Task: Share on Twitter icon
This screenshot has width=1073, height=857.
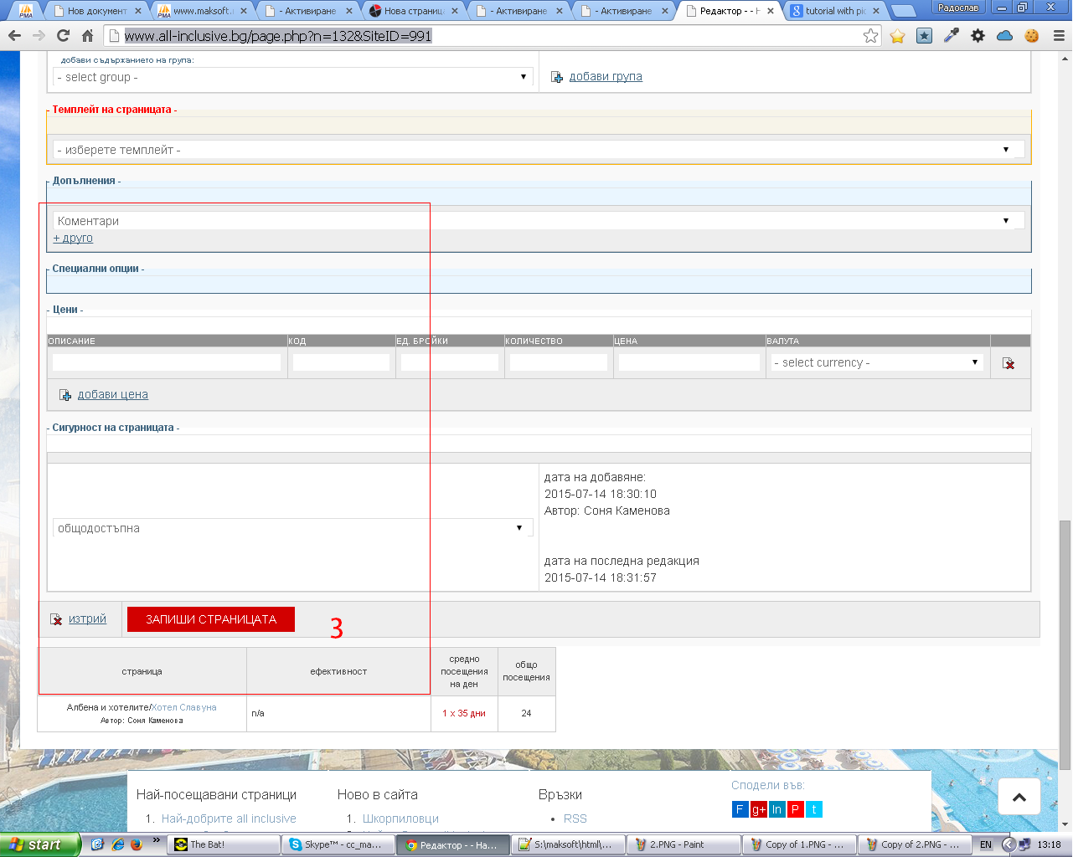Action: (813, 809)
